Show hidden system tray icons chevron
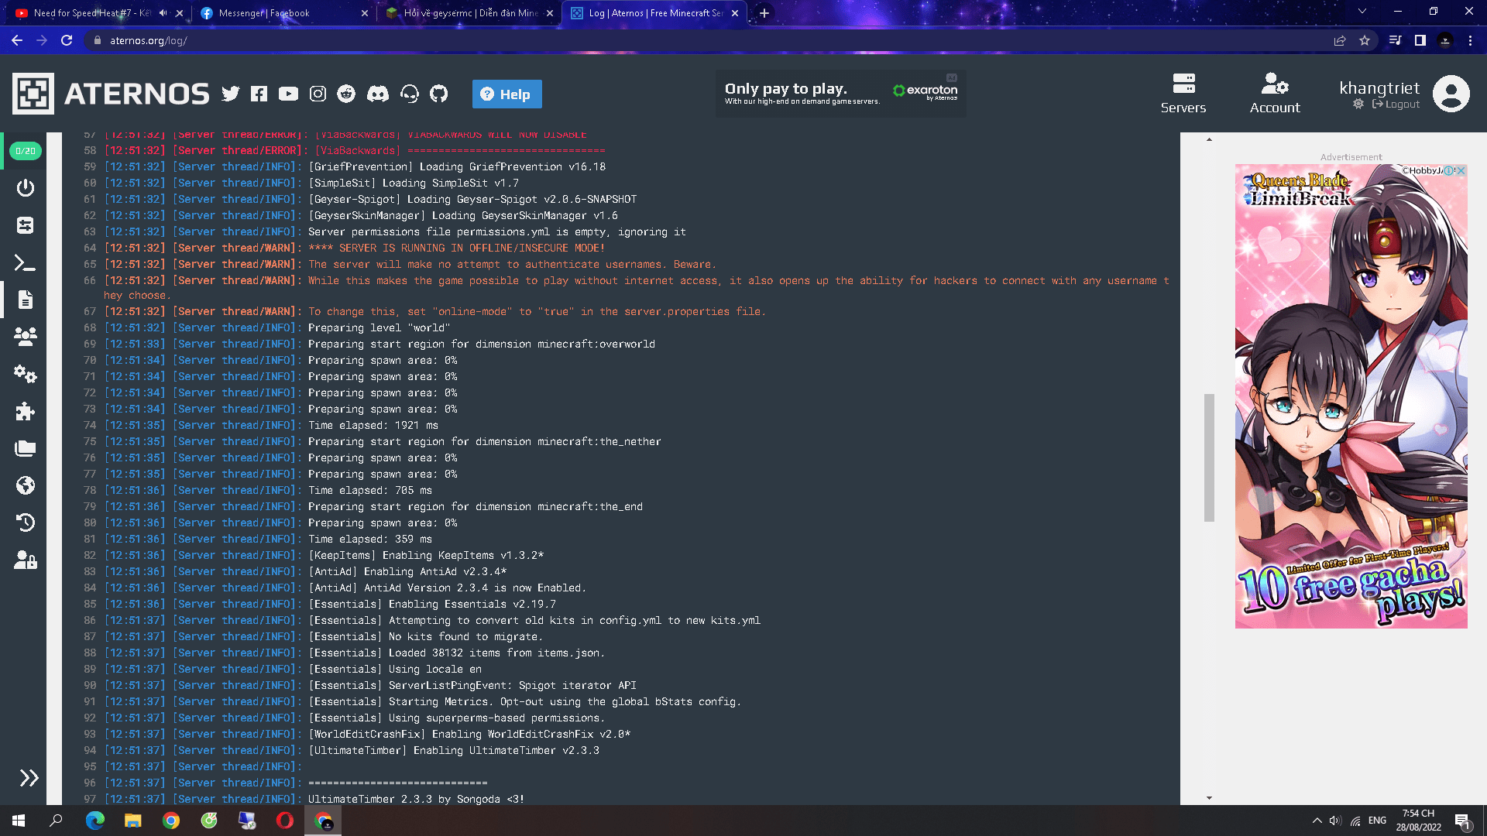1487x836 pixels. tap(1317, 821)
